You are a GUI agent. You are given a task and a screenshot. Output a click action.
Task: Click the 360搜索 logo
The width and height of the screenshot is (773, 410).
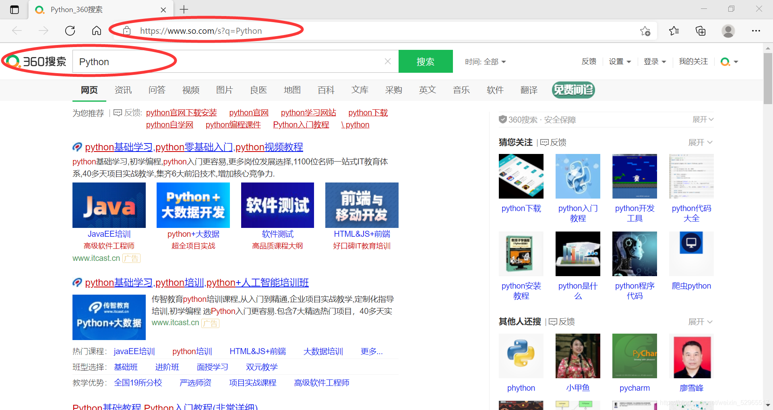[x=36, y=61]
